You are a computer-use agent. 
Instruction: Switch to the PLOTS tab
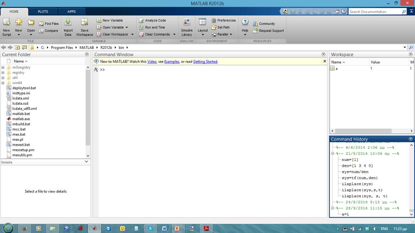(x=43, y=12)
